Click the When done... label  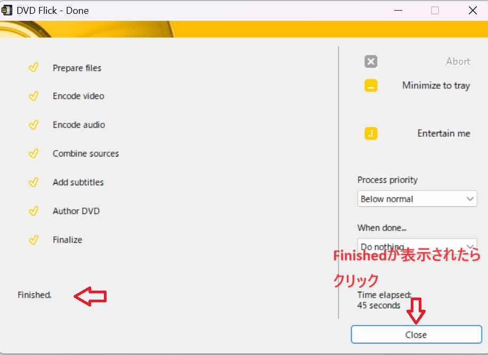coord(382,228)
